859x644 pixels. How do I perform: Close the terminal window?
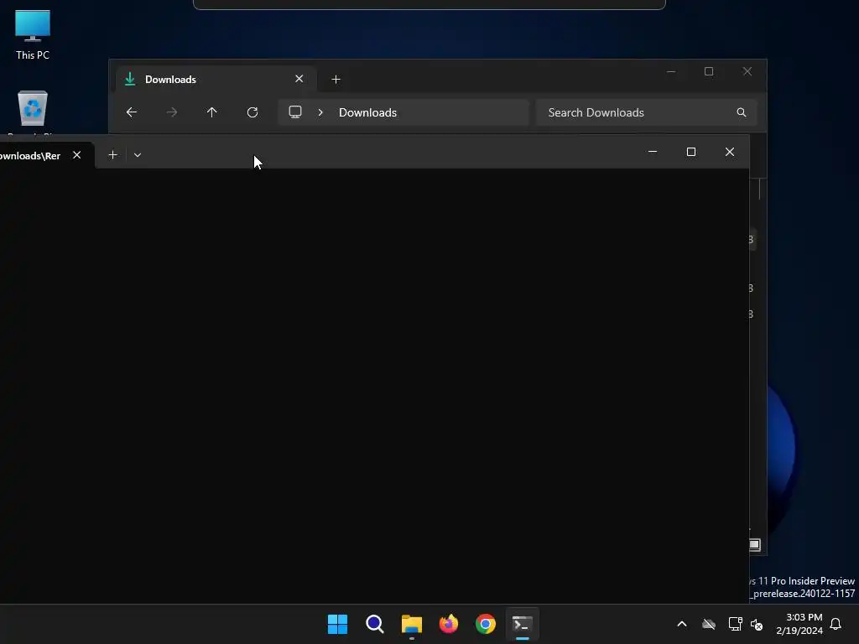[730, 152]
